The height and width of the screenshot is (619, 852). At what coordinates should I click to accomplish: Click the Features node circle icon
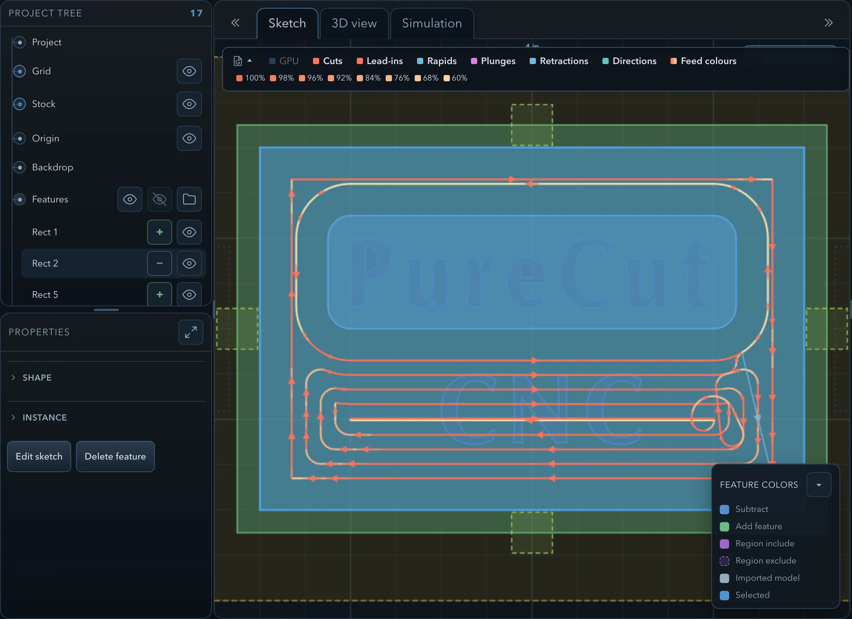[20, 199]
